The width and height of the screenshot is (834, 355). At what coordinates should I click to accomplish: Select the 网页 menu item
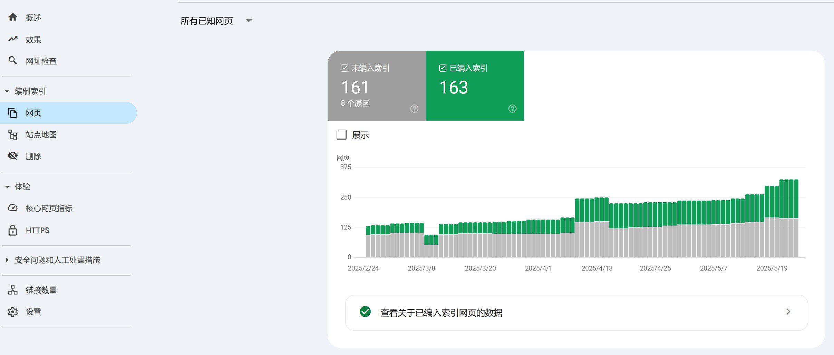(68, 113)
